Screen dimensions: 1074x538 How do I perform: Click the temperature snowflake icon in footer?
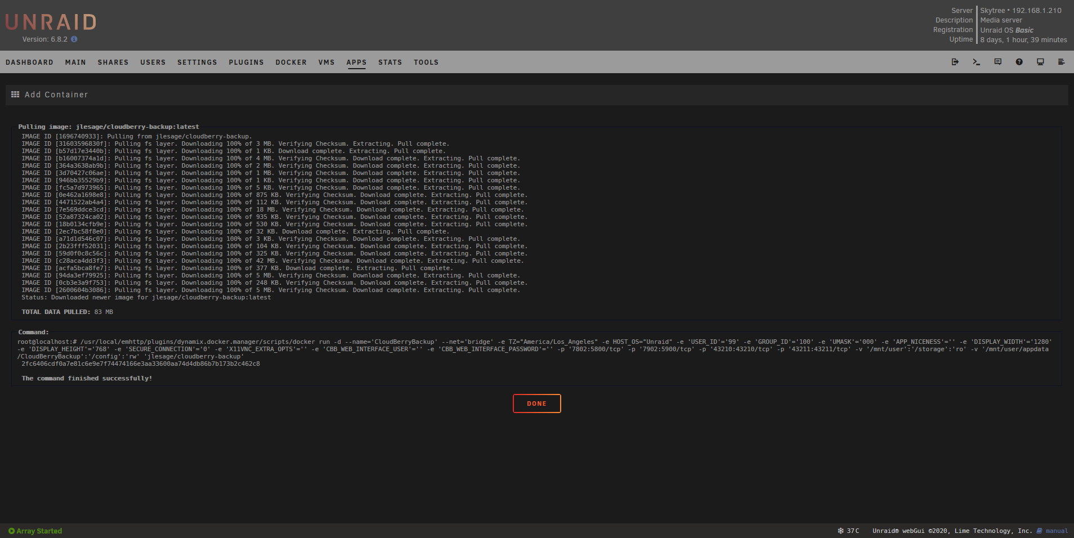click(840, 531)
